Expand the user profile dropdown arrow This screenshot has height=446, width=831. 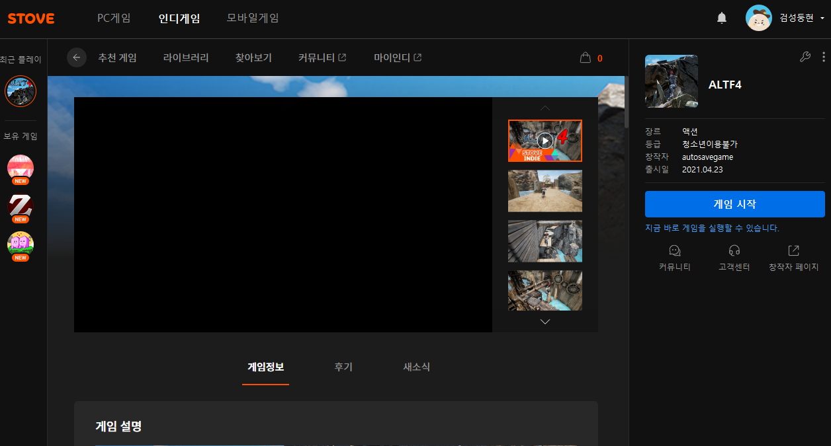point(822,19)
